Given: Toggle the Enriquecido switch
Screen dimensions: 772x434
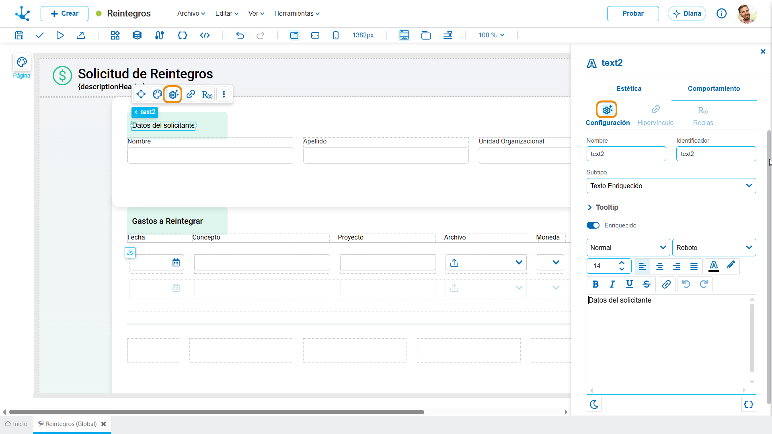Looking at the screenshot, I should (x=593, y=225).
